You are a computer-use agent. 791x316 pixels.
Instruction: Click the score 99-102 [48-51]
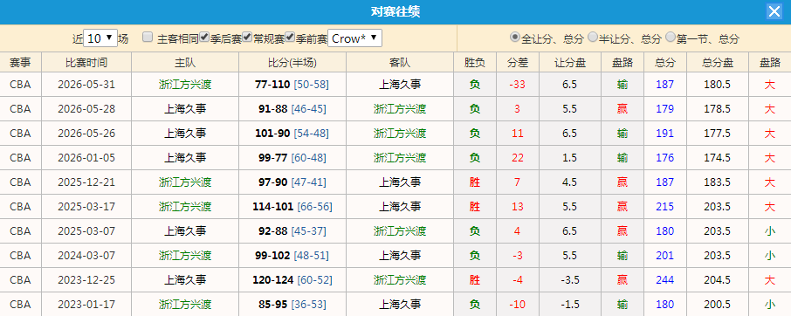(292, 256)
